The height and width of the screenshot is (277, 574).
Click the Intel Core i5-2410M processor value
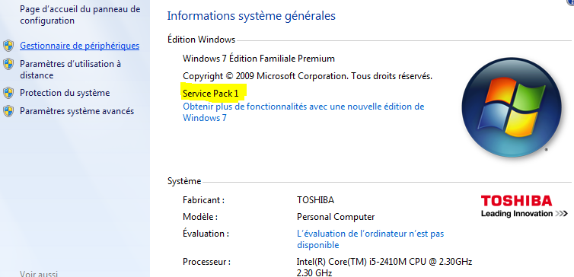384,267
